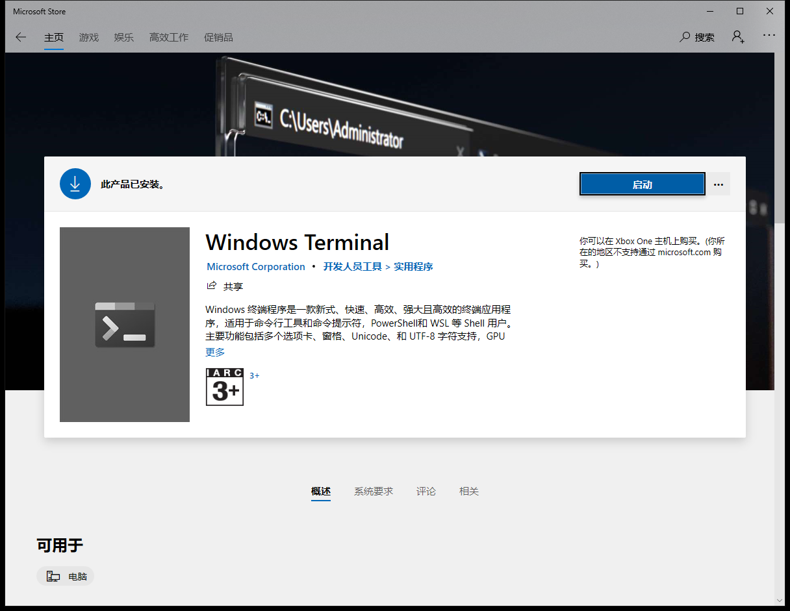Click the 搜索 search label
790x611 pixels.
coord(705,37)
